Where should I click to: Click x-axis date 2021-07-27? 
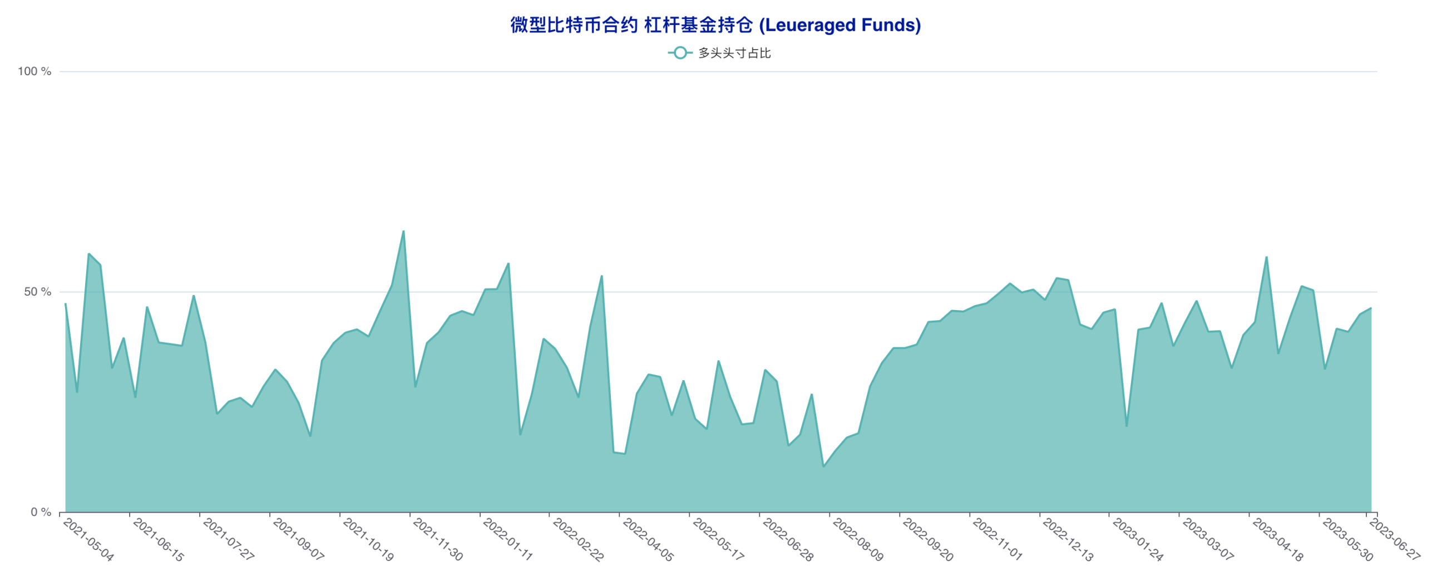click(229, 540)
